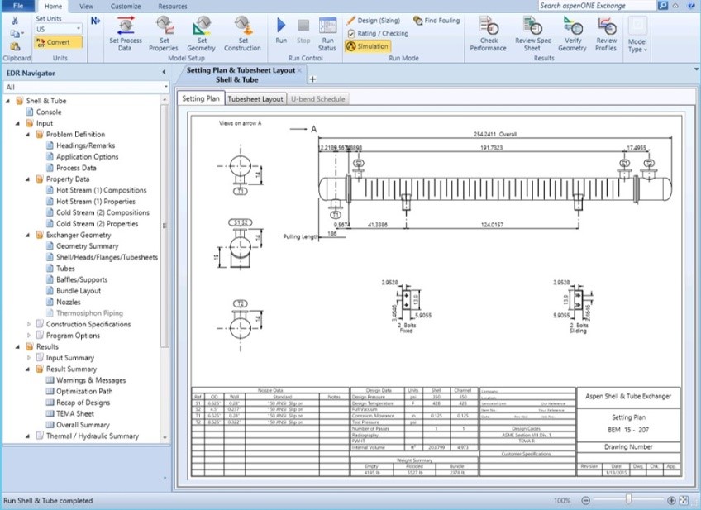Open the Customize ribbon tab

point(126,6)
